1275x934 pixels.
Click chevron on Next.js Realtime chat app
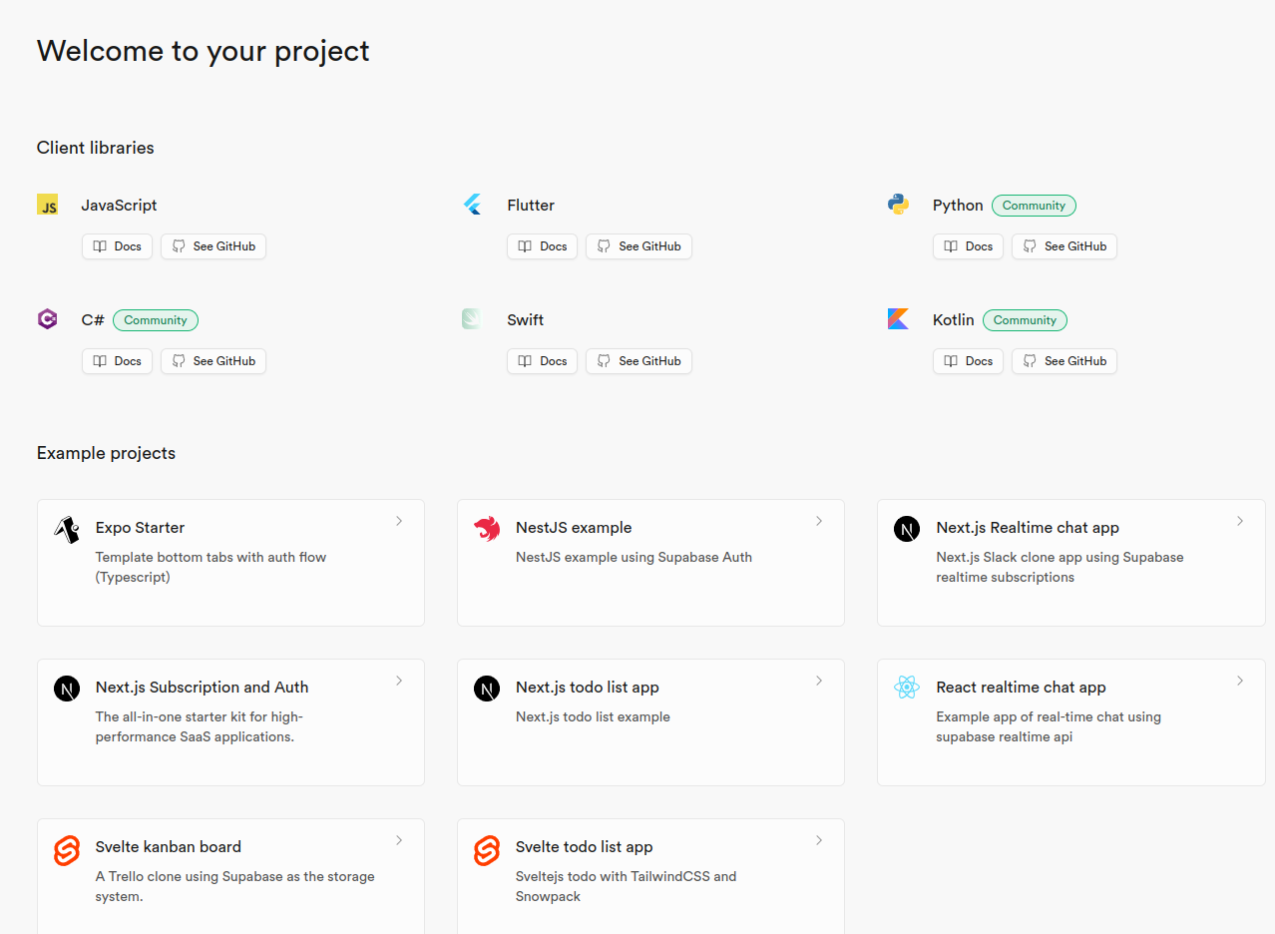point(1240,521)
